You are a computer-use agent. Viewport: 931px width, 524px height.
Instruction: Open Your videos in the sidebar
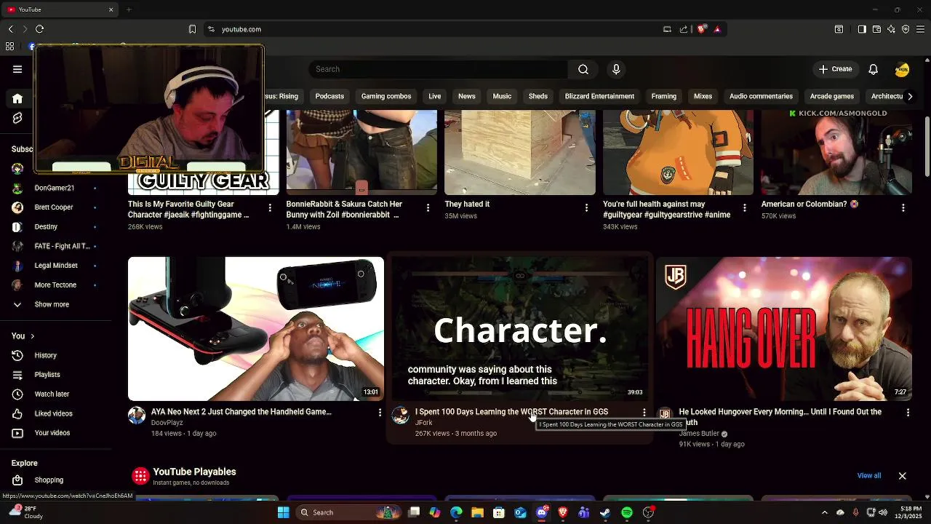click(52, 433)
